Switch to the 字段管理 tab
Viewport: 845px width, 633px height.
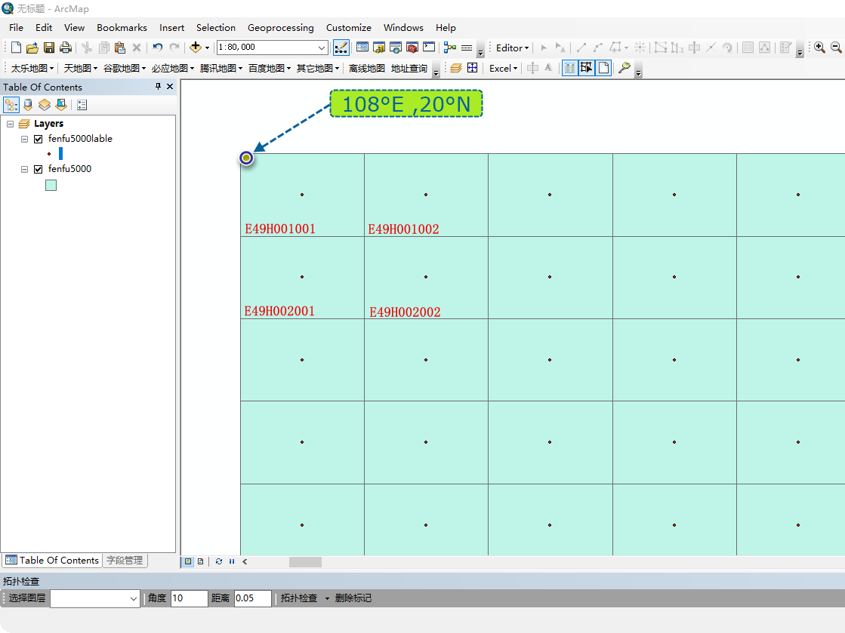pyautogui.click(x=125, y=561)
